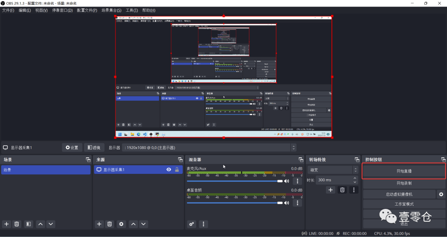Image resolution: width=447 pixels, height=237 pixels.
Task: Add a new scene with the plus icon
Action: 7,224
